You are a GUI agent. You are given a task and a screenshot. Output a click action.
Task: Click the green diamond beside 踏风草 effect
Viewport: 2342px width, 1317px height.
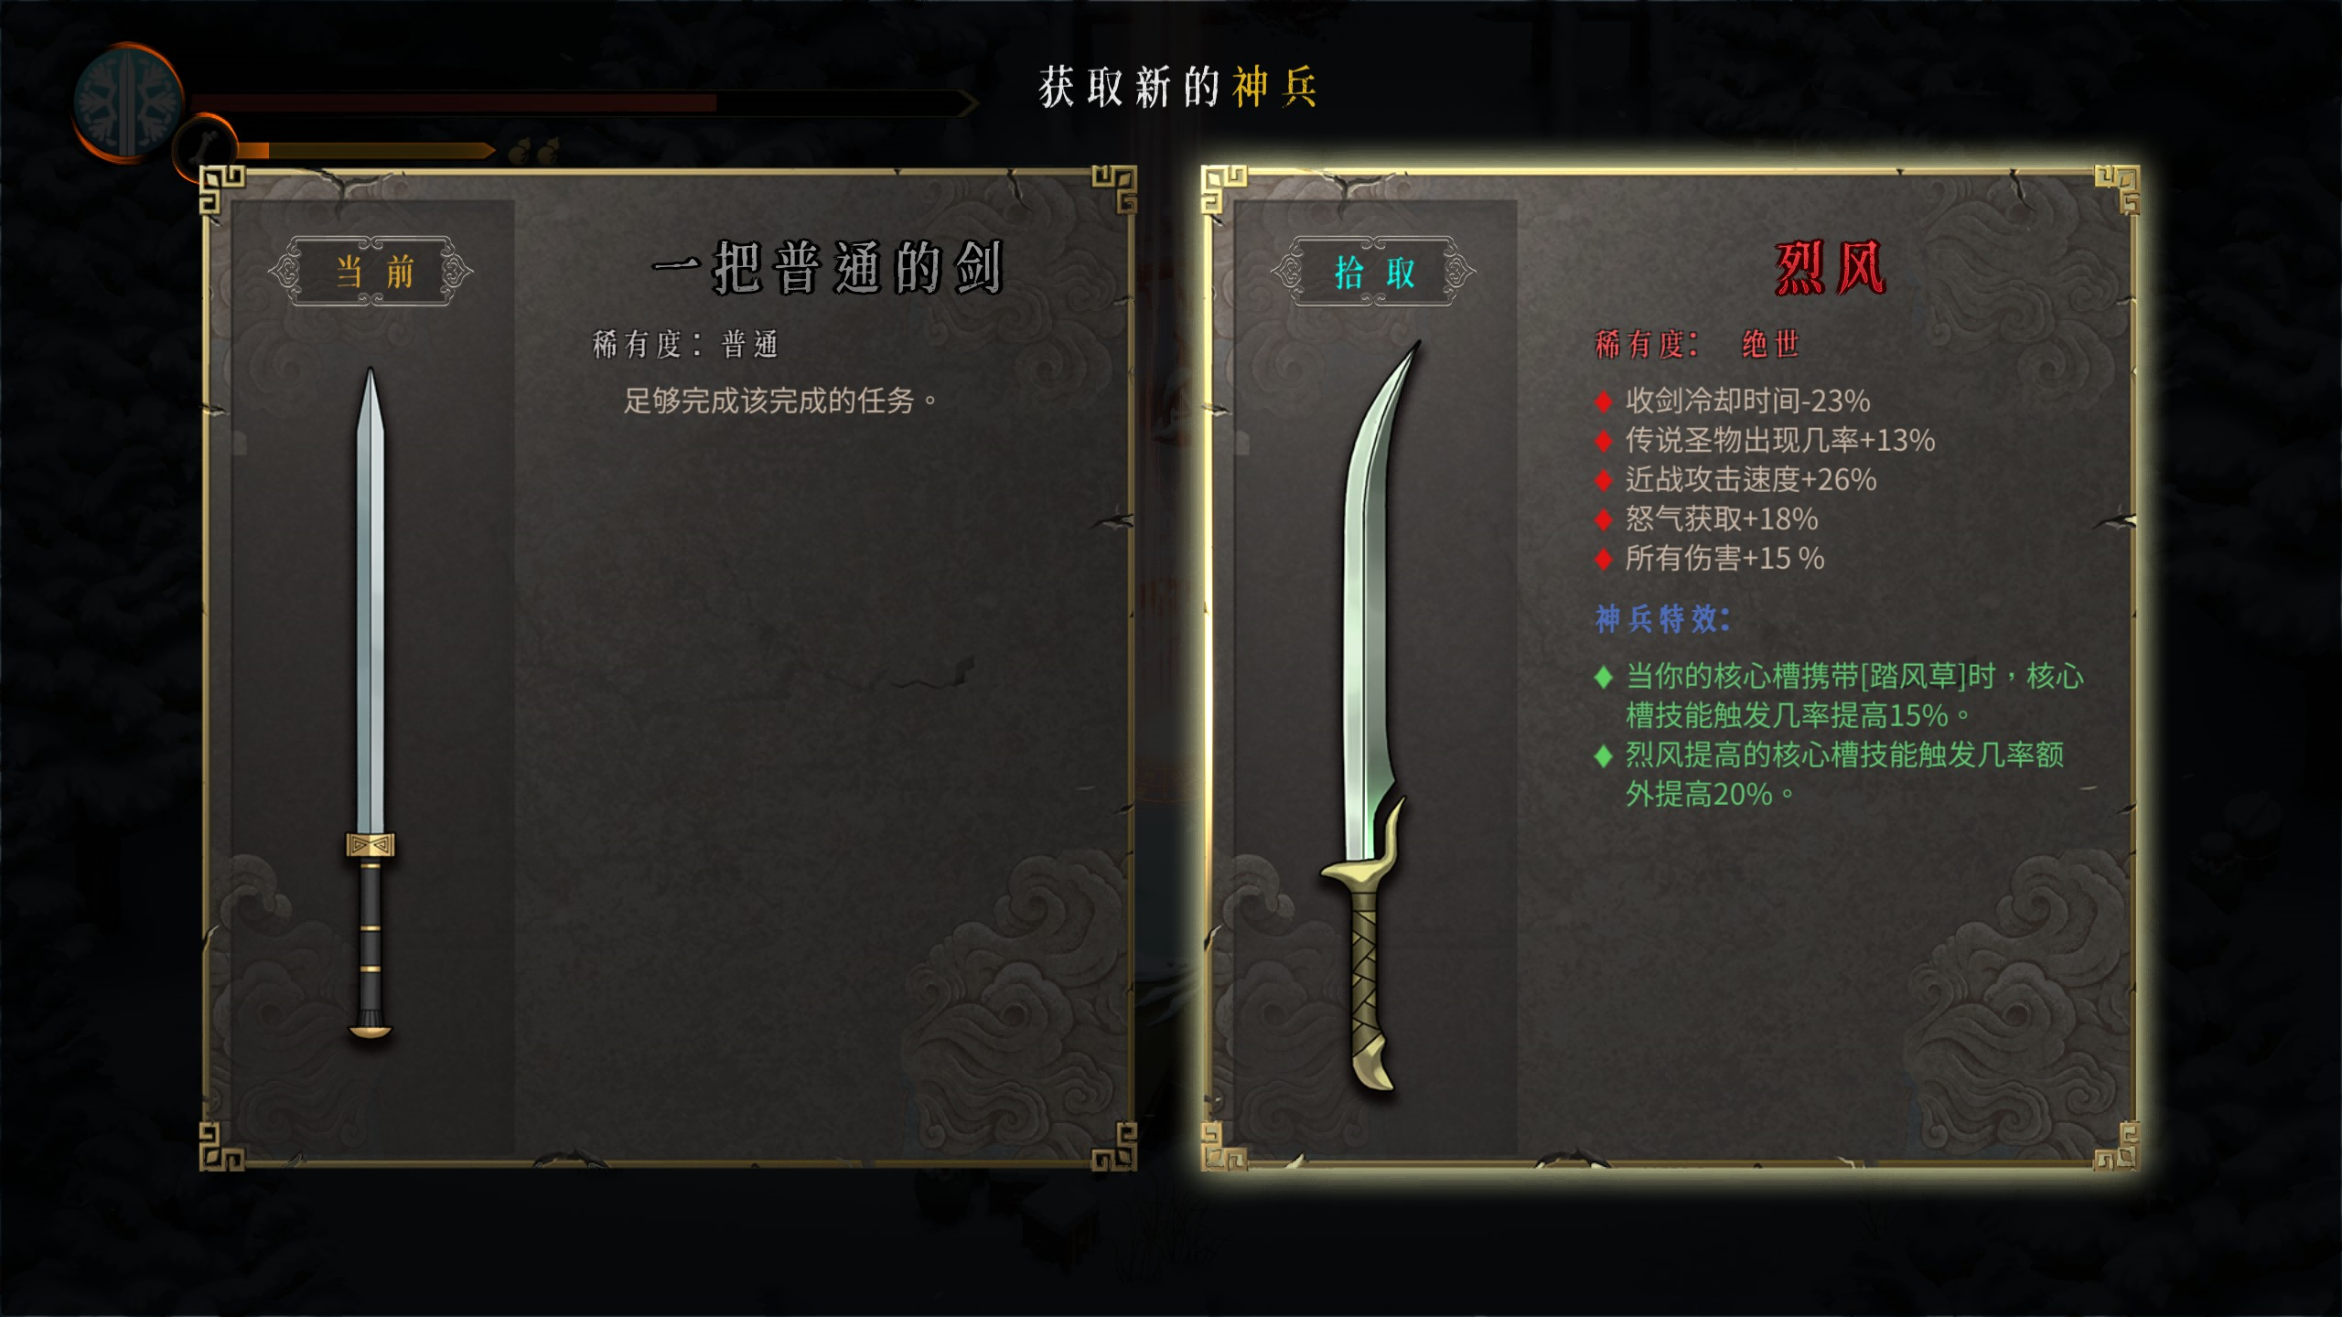[1603, 678]
